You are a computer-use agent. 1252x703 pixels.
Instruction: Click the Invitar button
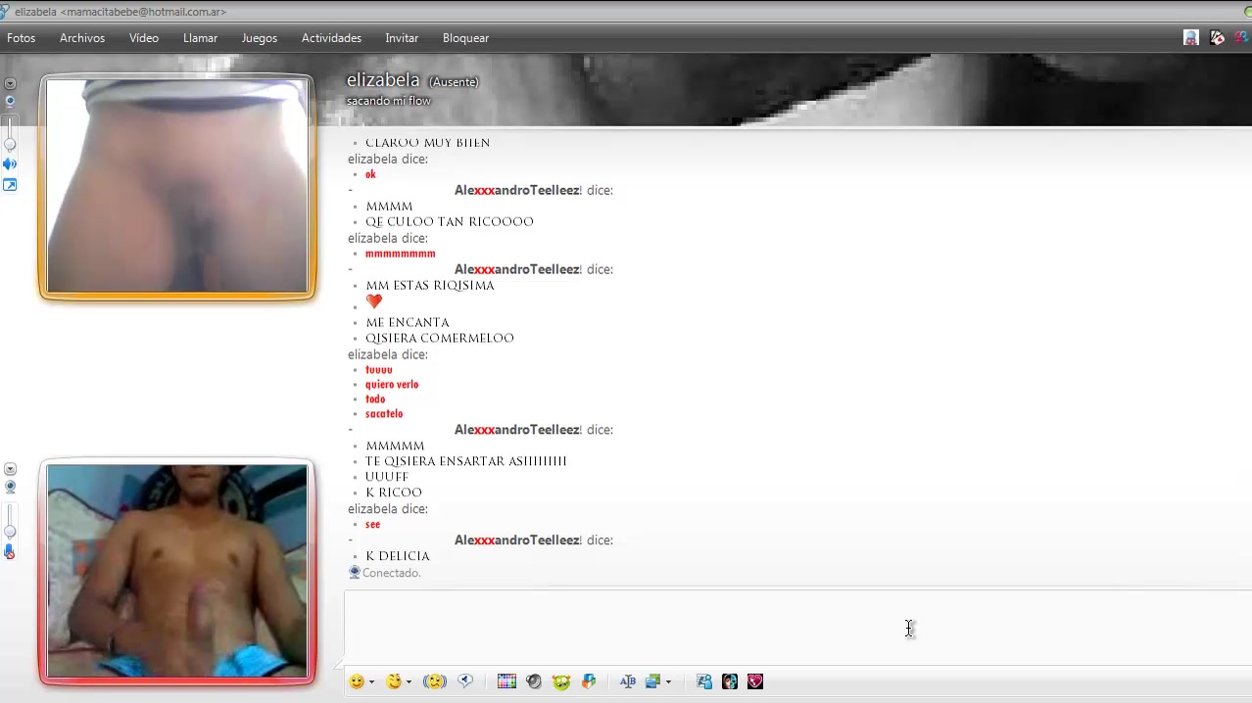coord(402,38)
